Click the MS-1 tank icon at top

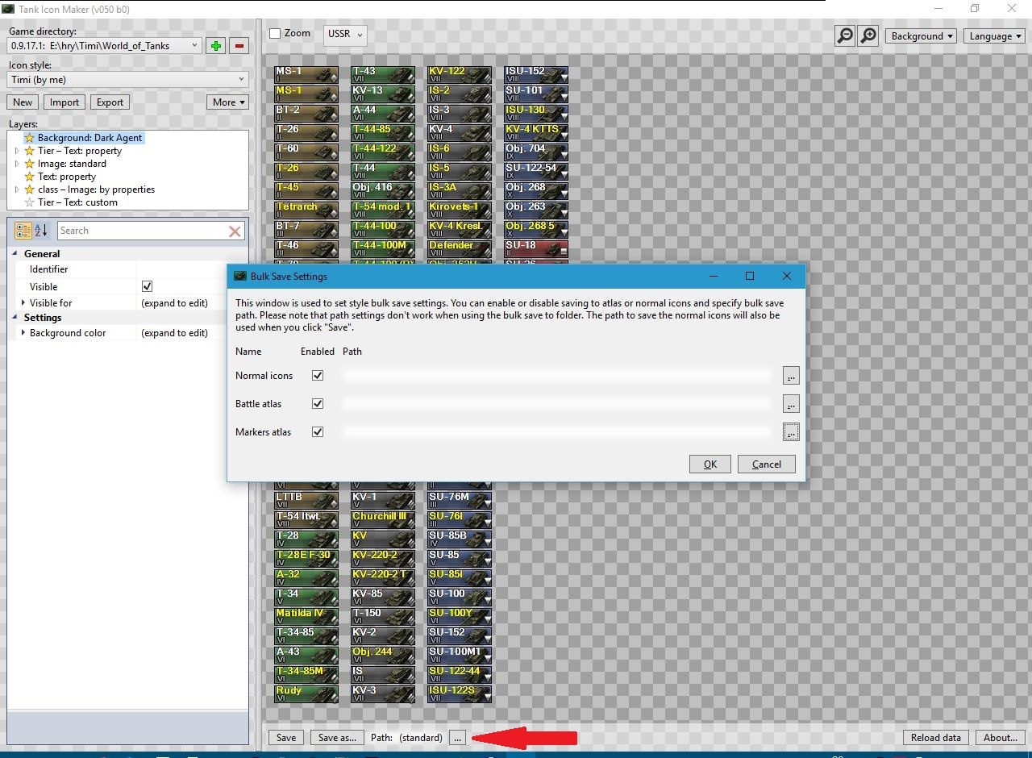(x=306, y=74)
